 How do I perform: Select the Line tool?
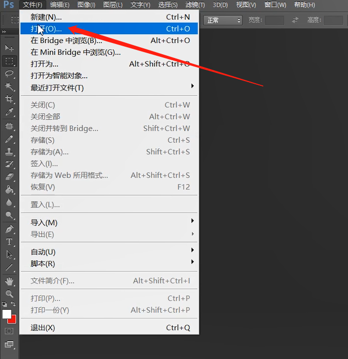[x=9, y=267]
